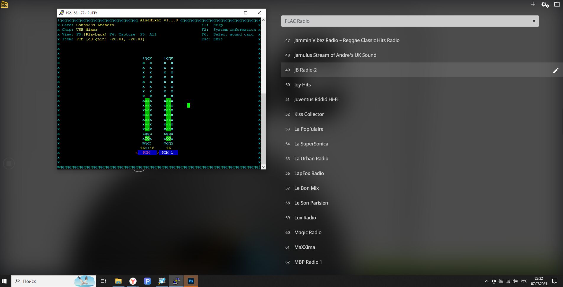Select the PCM 1 mixer channel label
Viewport: 563px width, 287px height.
tap(168, 153)
